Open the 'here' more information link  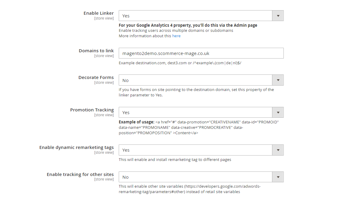176,36
